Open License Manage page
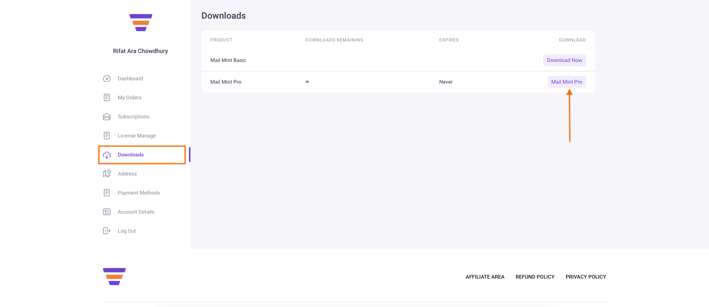Screen dimensions: 709x307 click(137, 136)
